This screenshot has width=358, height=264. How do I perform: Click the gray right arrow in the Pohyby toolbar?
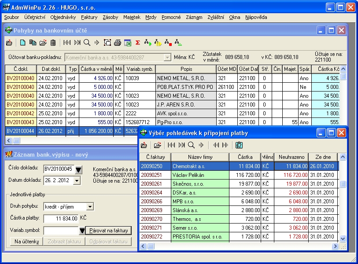(x=96, y=43)
